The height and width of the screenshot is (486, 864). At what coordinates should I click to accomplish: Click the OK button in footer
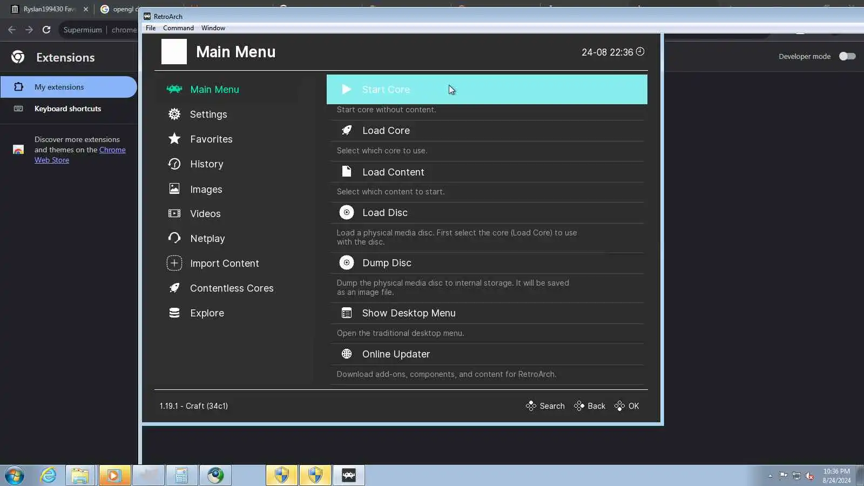[x=627, y=406]
